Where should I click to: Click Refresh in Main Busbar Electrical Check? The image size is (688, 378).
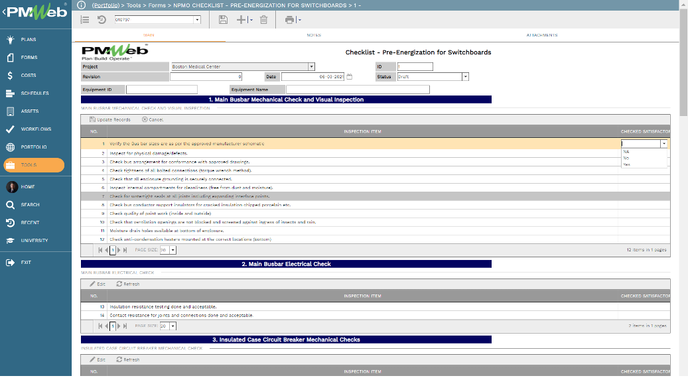tap(127, 284)
